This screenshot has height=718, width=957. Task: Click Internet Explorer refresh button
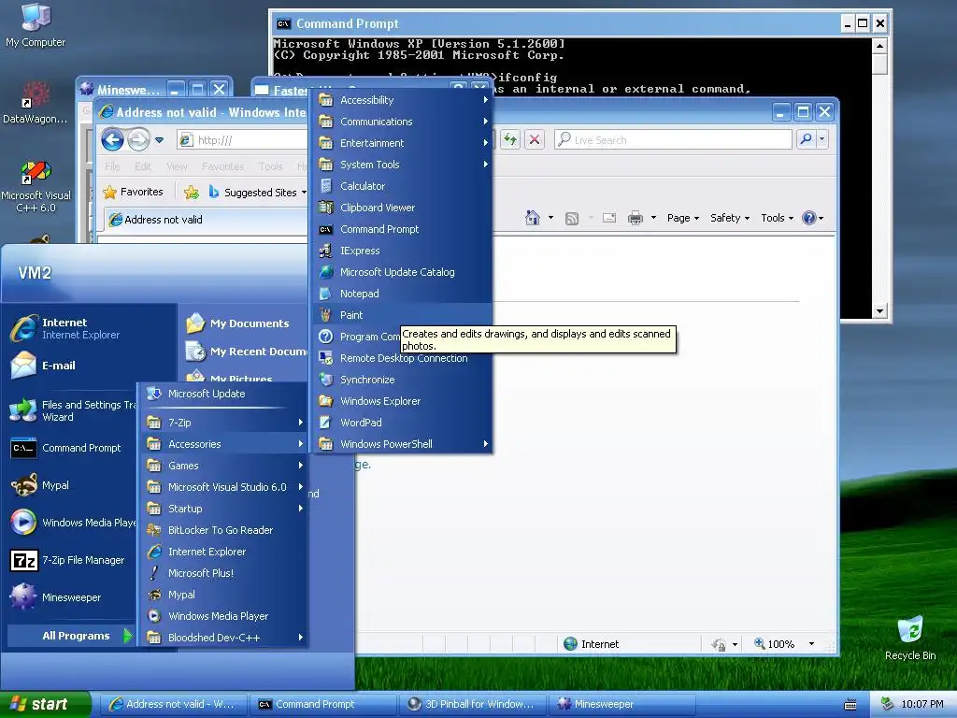coord(510,140)
